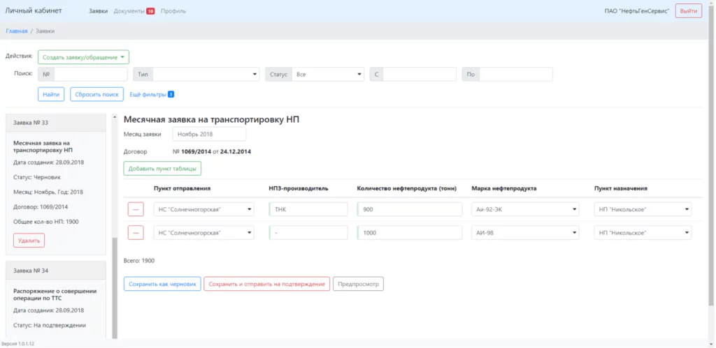Image resolution: width=716 pixels, height=348 pixels.
Task: Remove the first table row with ТНК
Action: click(x=136, y=209)
